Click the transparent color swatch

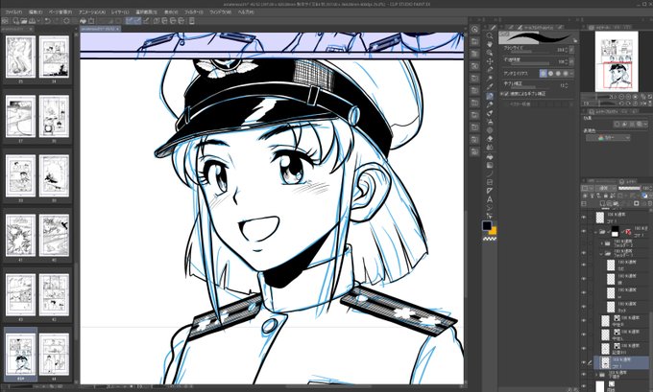(490, 239)
